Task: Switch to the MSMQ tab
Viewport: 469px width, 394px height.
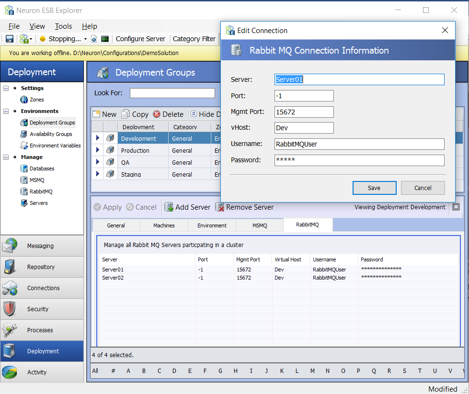Action: point(260,225)
